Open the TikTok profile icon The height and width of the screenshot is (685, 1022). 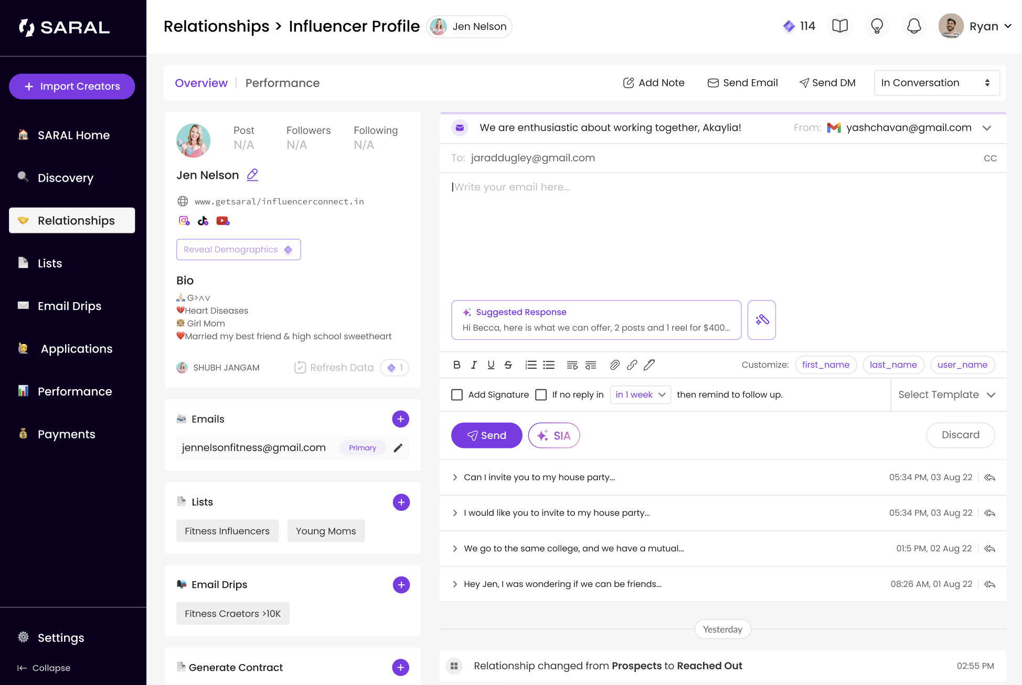click(203, 221)
